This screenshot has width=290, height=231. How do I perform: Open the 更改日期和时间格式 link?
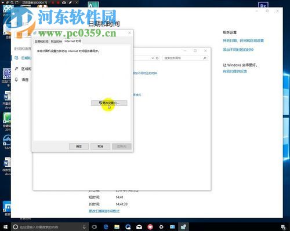point(104,211)
